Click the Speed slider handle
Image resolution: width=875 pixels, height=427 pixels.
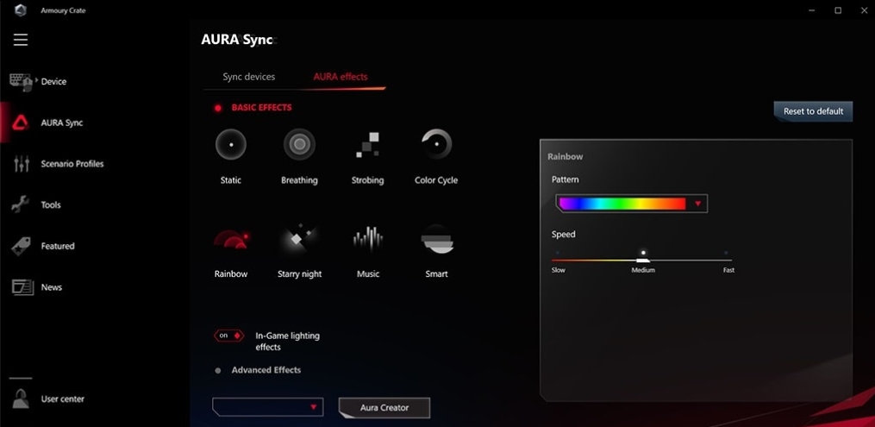643,260
